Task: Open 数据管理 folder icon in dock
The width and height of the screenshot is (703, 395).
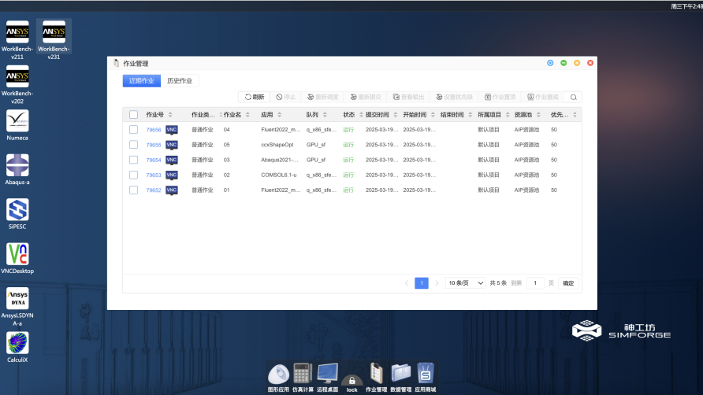Action: pyautogui.click(x=400, y=373)
